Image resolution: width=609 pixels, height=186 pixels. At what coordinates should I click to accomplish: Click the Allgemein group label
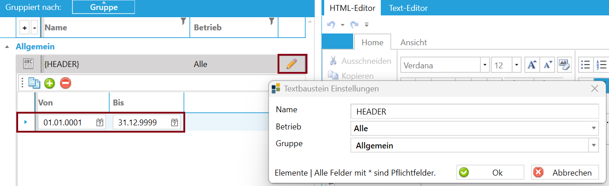(35, 46)
